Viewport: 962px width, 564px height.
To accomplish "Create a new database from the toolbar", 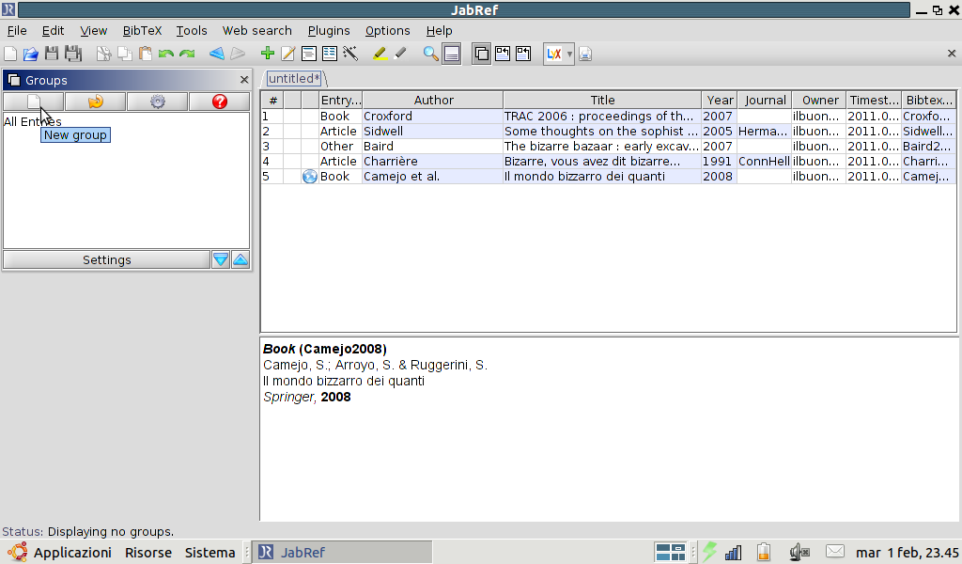I will pyautogui.click(x=10, y=54).
